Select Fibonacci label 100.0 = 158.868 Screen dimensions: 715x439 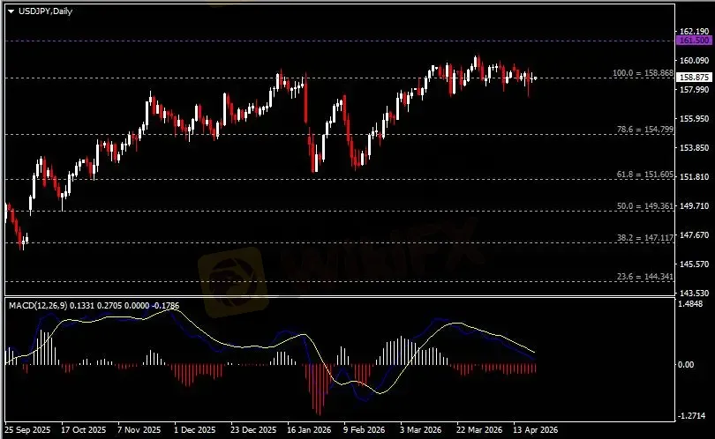643,73
